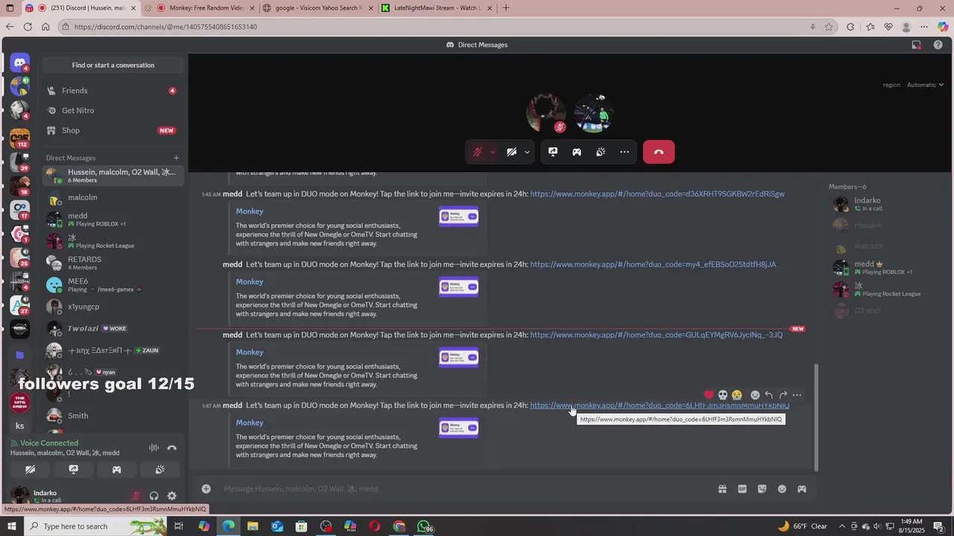The image size is (954, 536).
Task: Open Discord home direct messages icon
Action: [20, 63]
